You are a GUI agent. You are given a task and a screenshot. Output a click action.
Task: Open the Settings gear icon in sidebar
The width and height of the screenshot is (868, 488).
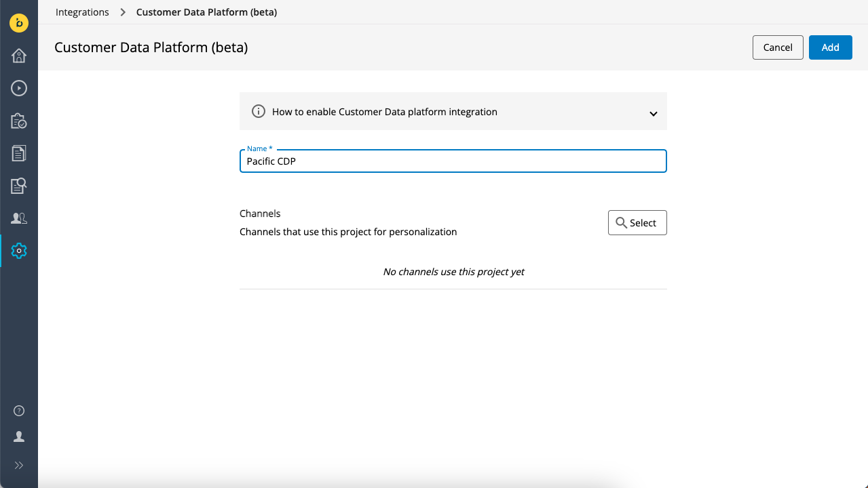click(x=19, y=251)
